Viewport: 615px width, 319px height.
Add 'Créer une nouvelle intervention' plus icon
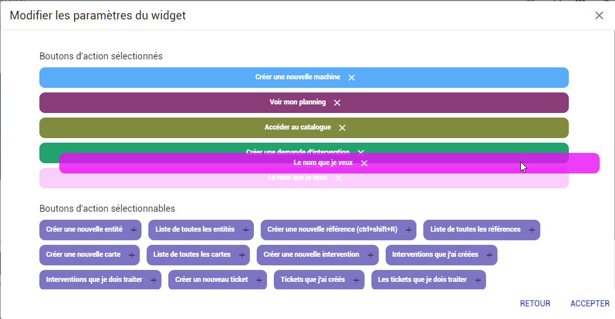370,255
